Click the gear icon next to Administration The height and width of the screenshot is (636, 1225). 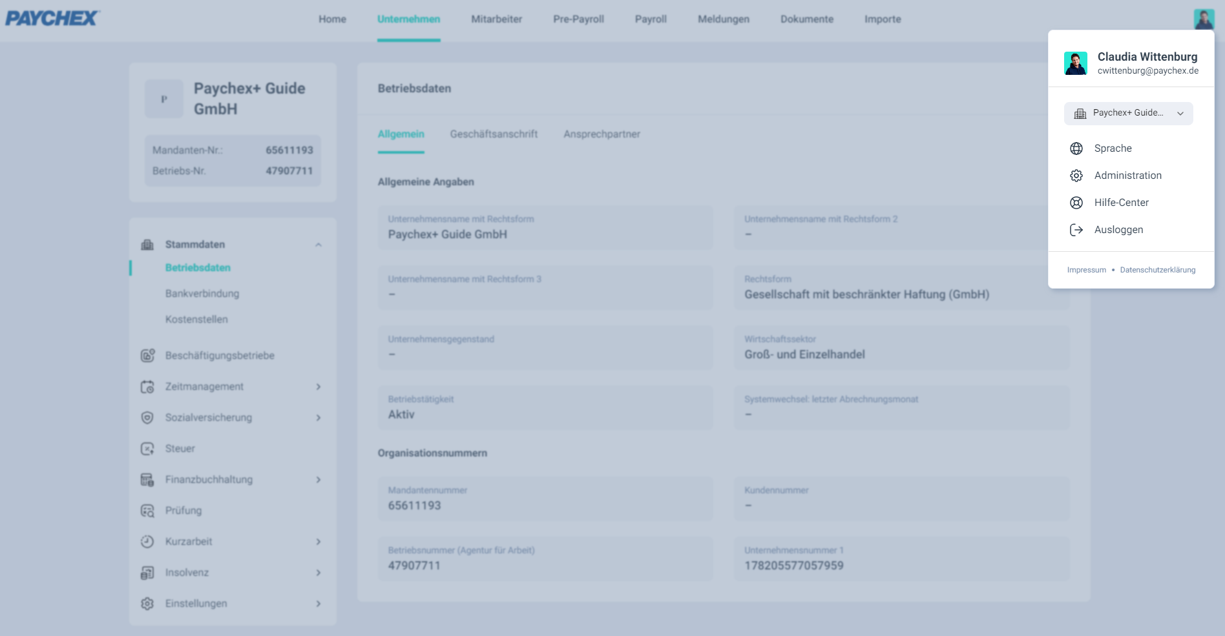(x=1076, y=176)
